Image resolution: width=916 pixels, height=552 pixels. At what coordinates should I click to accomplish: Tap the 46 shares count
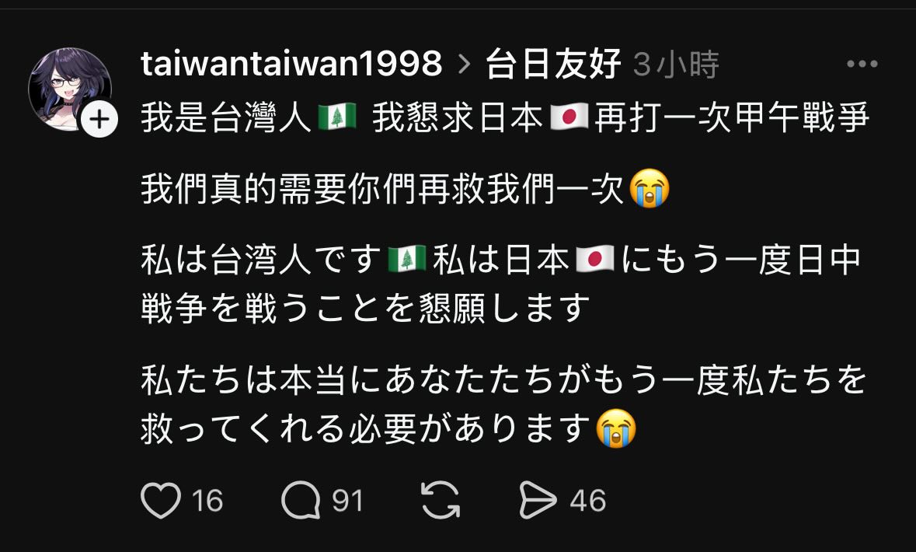[587, 501]
